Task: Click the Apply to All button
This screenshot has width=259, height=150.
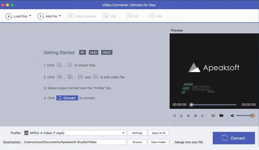Action: [x=158, y=133]
